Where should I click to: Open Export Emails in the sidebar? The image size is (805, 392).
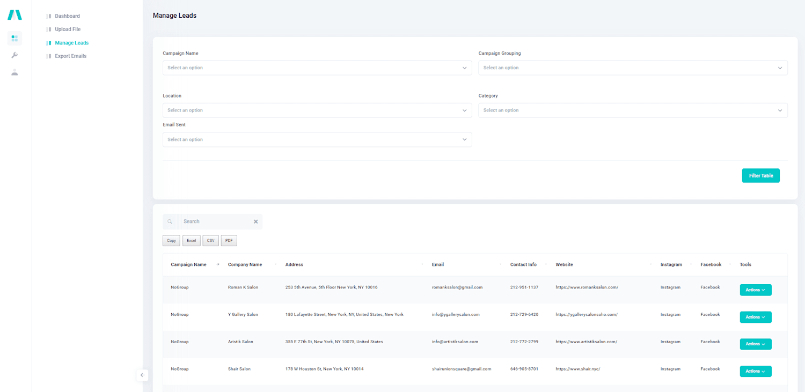pyautogui.click(x=71, y=56)
